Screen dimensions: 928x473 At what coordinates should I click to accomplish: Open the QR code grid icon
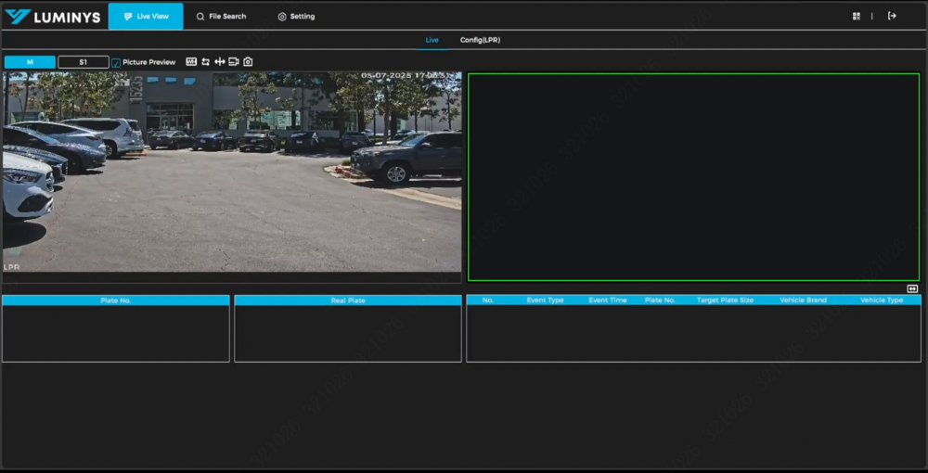pyautogui.click(x=857, y=16)
